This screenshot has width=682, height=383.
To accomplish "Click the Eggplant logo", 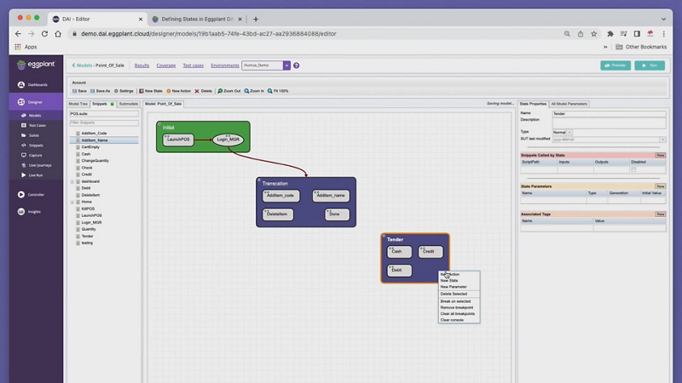I will coord(36,65).
